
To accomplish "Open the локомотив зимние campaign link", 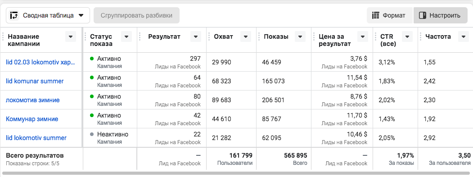I will click(x=32, y=100).
